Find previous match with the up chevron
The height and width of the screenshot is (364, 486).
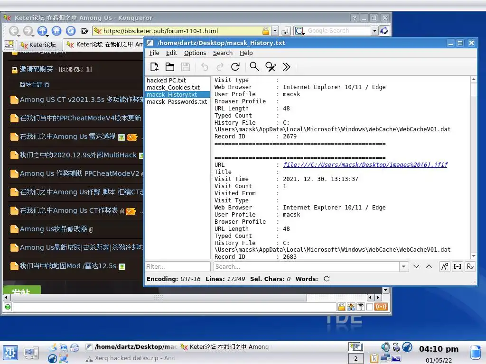click(x=429, y=266)
